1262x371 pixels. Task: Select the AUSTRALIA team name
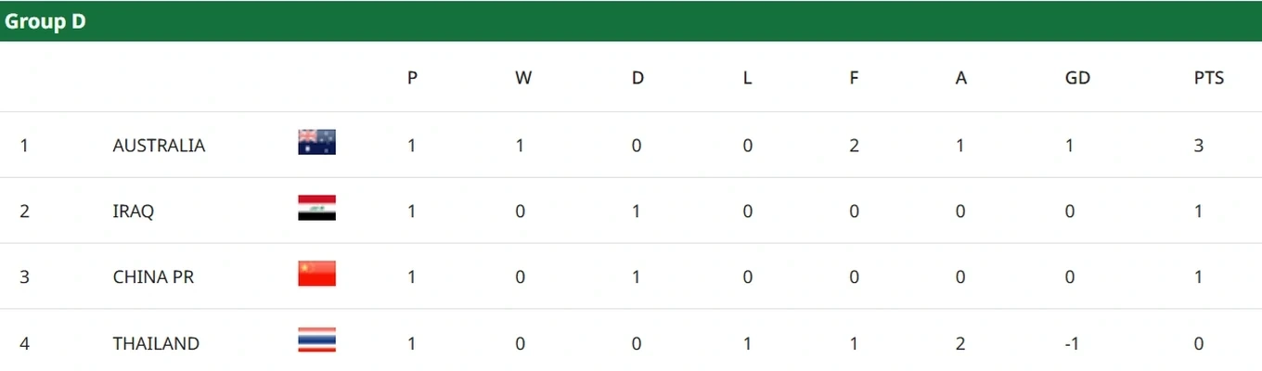point(159,146)
